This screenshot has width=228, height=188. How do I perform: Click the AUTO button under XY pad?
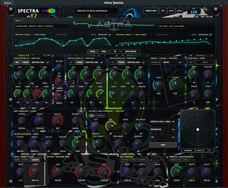199,150
